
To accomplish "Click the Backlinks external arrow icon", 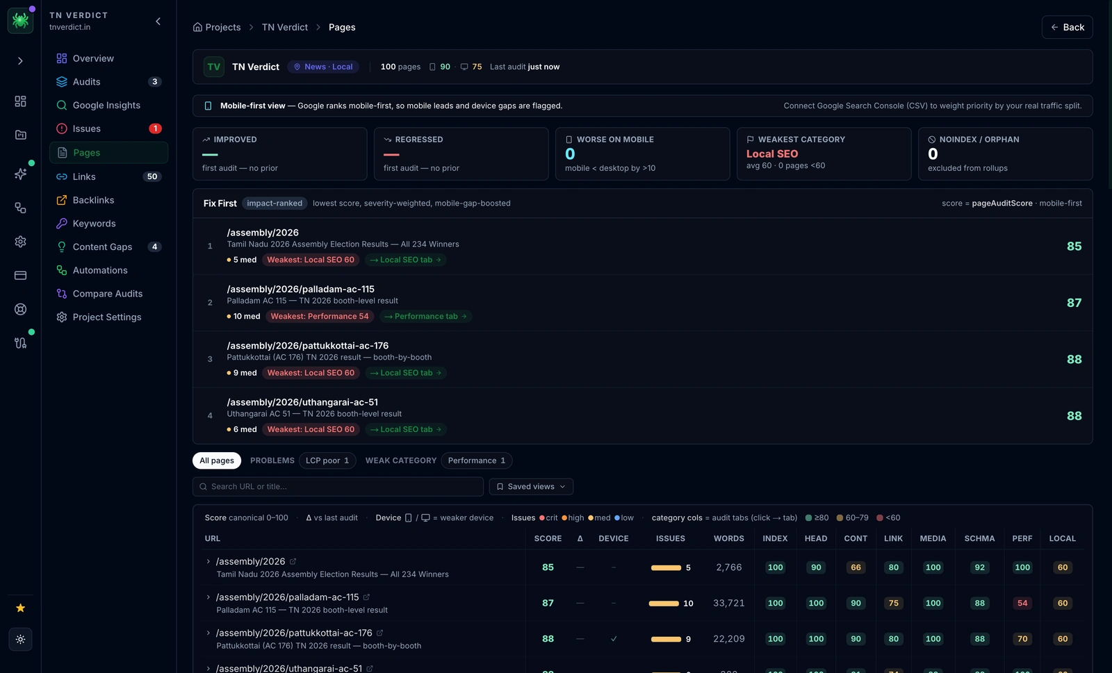I will point(62,200).
